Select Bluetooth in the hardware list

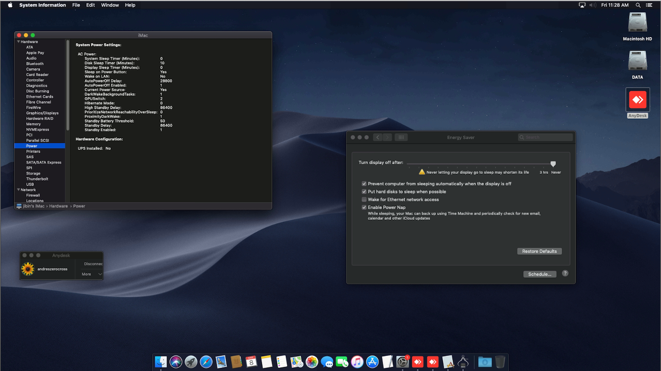35,64
